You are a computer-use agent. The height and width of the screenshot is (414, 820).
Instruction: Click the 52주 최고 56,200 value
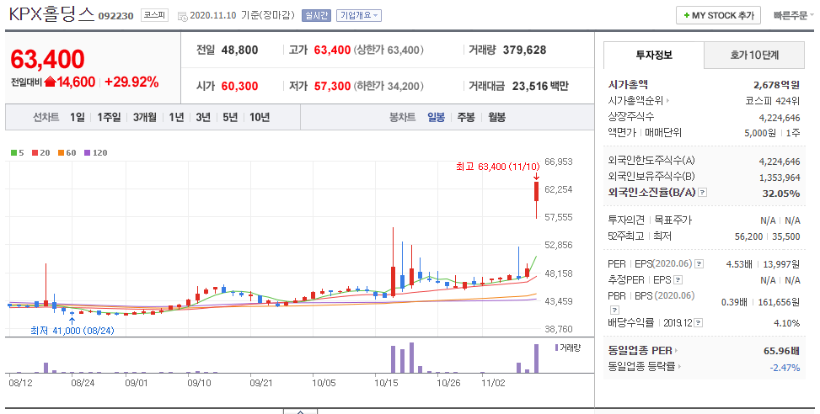749,236
